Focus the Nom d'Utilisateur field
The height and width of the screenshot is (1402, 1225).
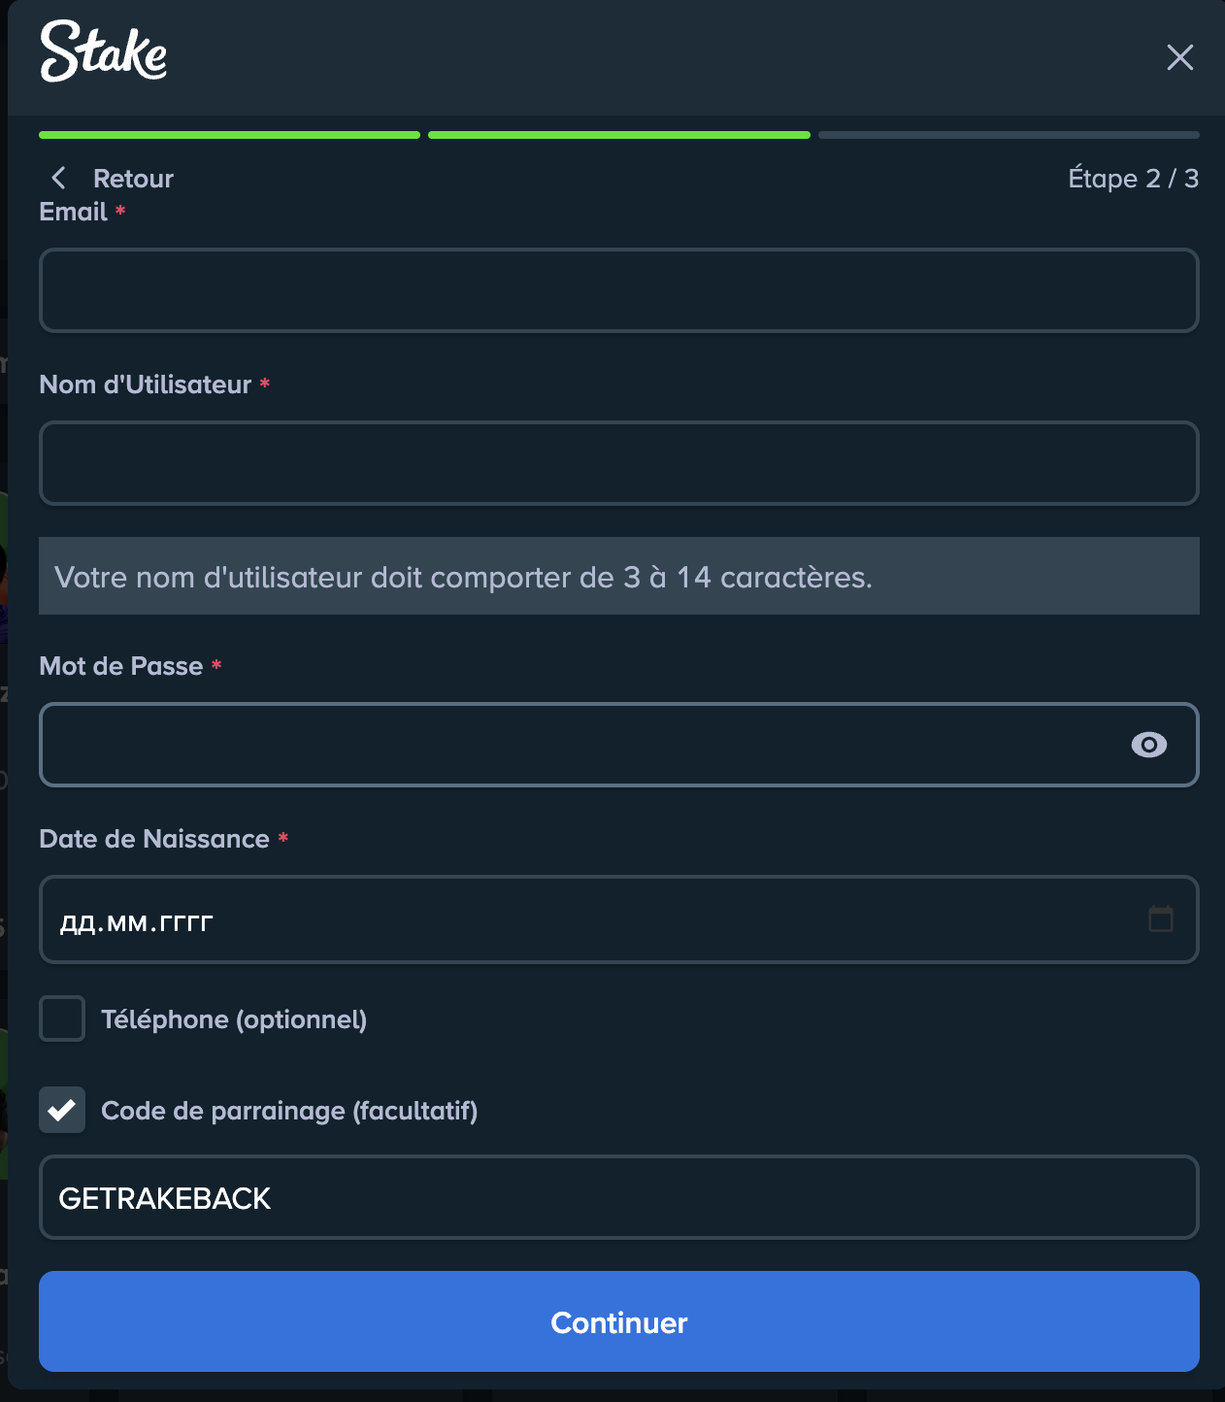(x=619, y=463)
